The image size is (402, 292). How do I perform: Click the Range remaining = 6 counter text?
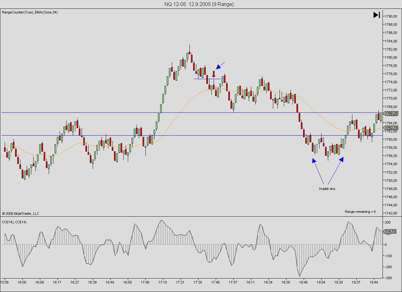(x=360, y=212)
